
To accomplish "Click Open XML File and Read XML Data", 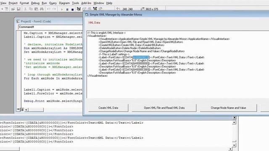I will (x=164, y=108).
